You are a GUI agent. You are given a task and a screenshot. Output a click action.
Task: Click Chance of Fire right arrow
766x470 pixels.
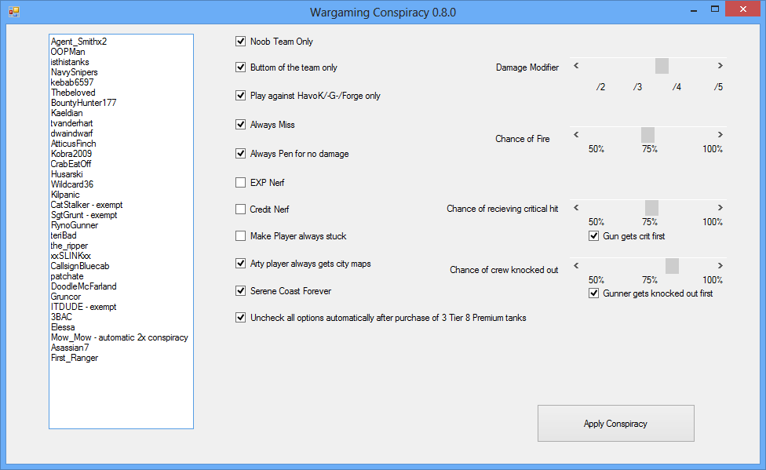(720, 134)
